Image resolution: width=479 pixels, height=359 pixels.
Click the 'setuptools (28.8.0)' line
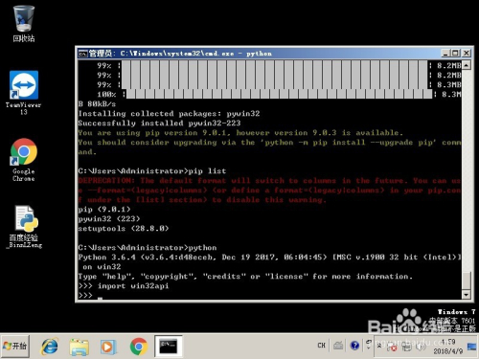point(124,229)
